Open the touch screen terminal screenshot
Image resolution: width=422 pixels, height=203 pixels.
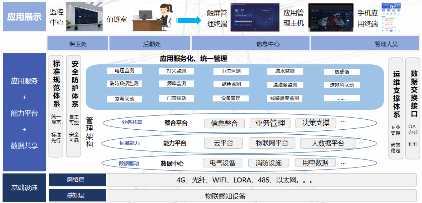(255, 18)
